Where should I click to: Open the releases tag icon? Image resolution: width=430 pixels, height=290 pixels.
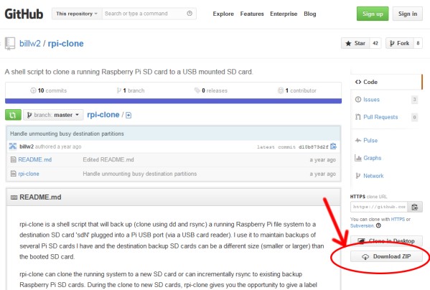[197, 90]
